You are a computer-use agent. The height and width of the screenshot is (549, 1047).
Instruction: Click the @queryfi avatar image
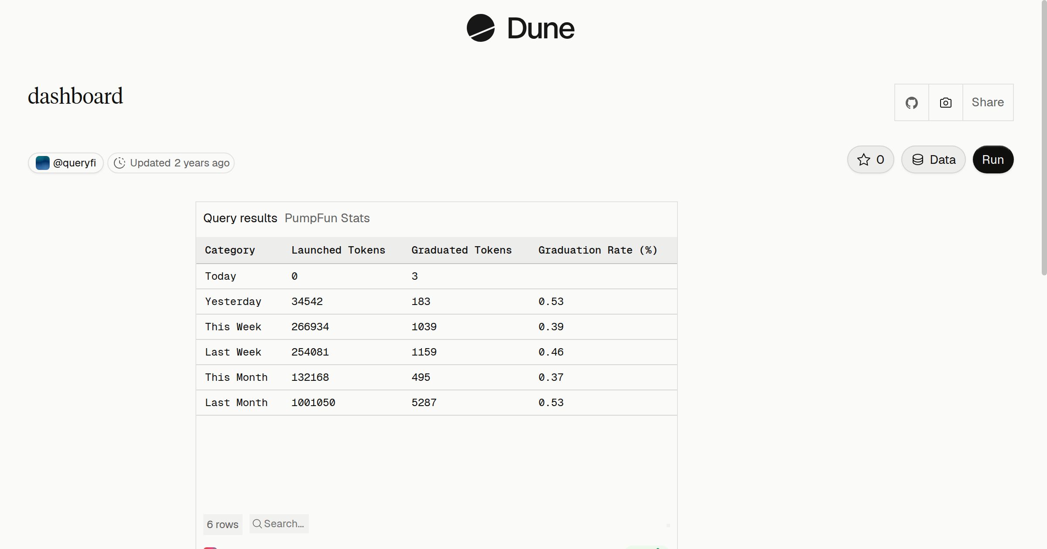[x=42, y=163]
